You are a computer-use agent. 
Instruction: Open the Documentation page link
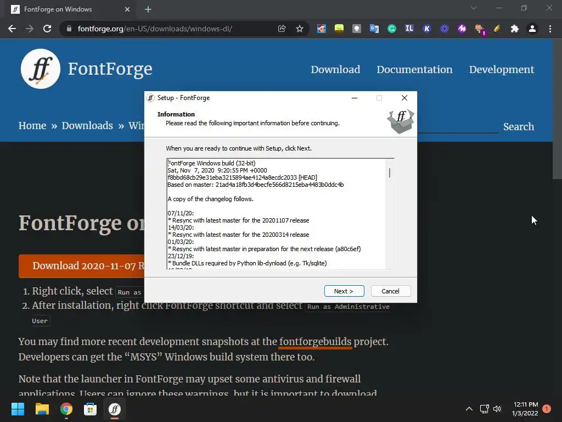pyautogui.click(x=414, y=69)
